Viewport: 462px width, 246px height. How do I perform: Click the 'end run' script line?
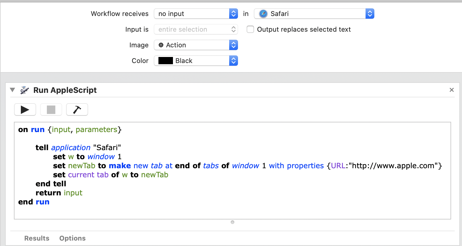(x=34, y=202)
